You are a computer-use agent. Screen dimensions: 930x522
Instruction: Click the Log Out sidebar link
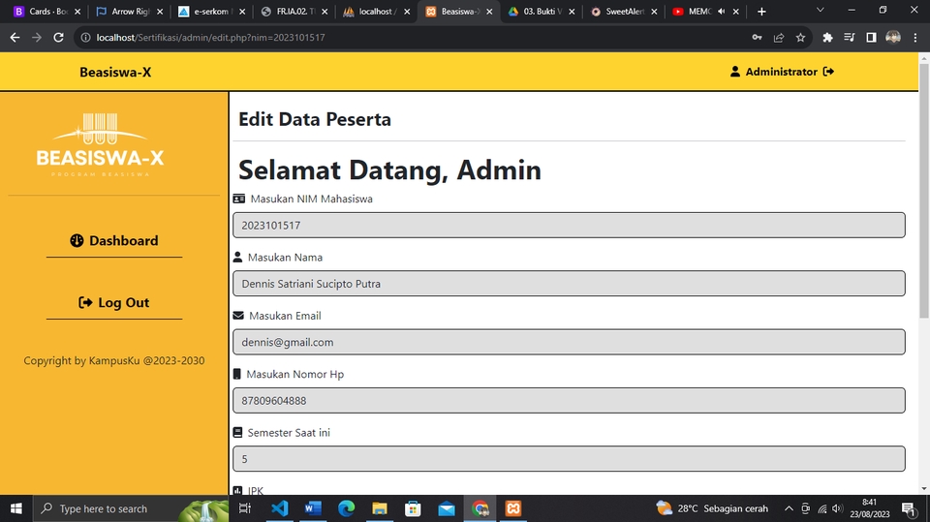[114, 302]
